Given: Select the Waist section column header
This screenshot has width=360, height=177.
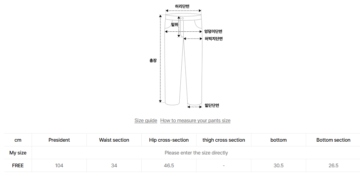Looking at the screenshot, I should point(114,140).
